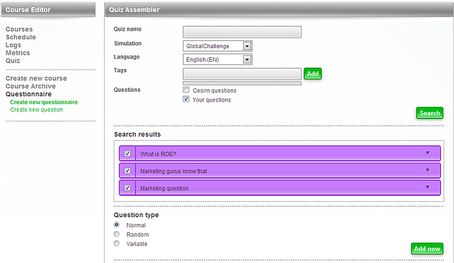454x263 pixels.
Task: Select the Random question type
Action: [117, 234]
